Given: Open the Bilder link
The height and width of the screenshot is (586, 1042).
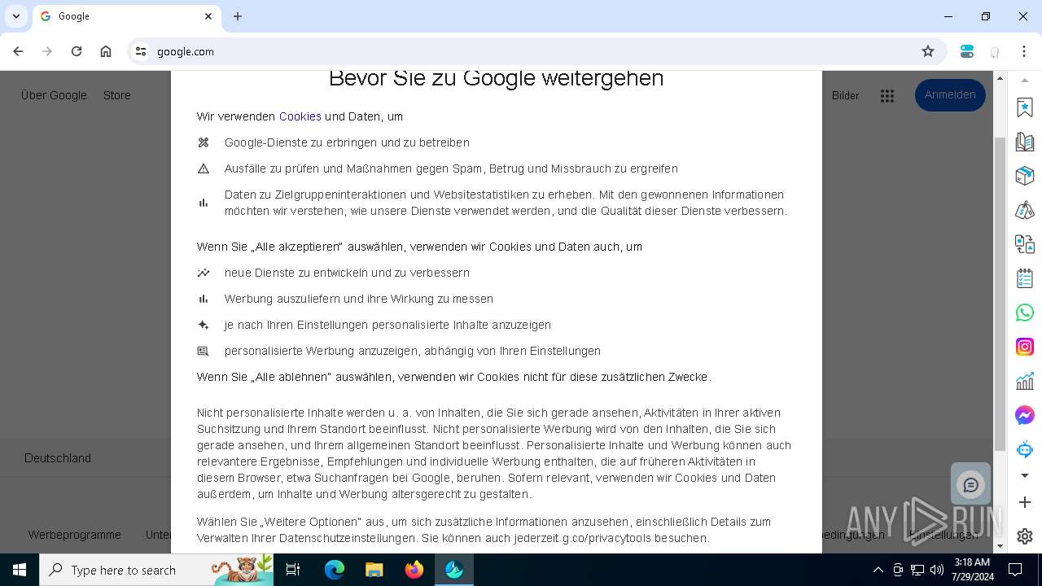Looking at the screenshot, I should coord(845,95).
